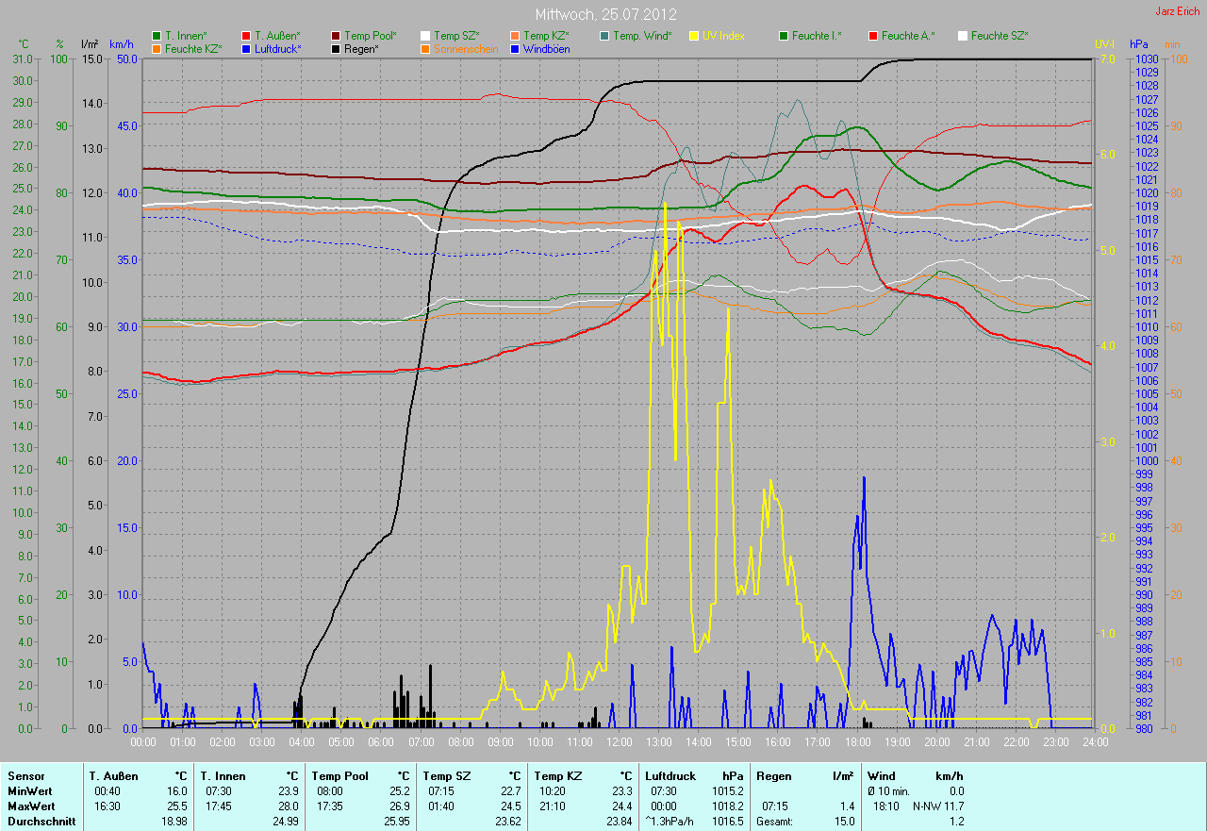Select the UV Index legend label

pos(723,36)
